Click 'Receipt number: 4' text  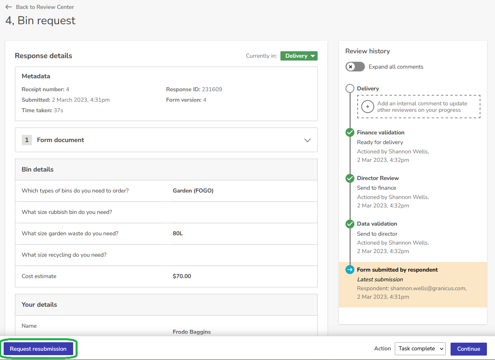click(45, 89)
